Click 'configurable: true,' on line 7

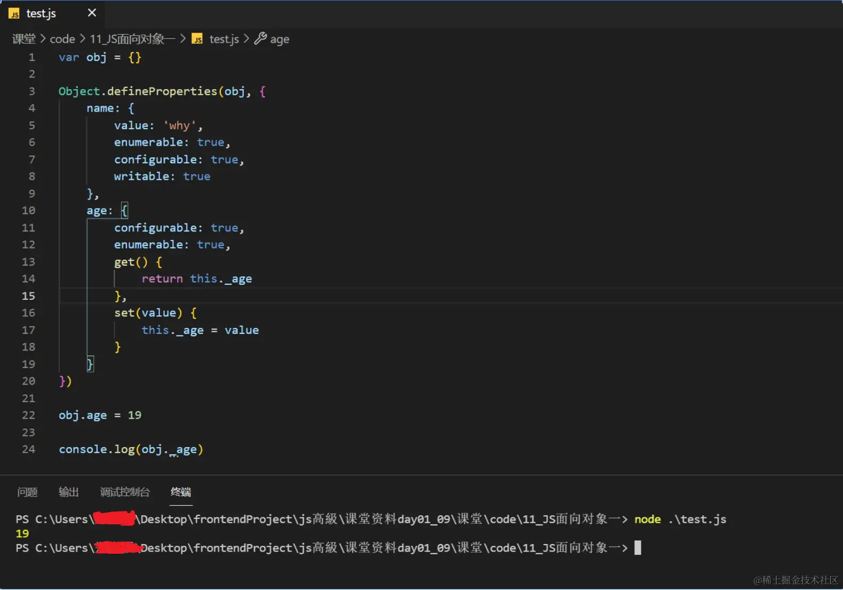point(179,160)
